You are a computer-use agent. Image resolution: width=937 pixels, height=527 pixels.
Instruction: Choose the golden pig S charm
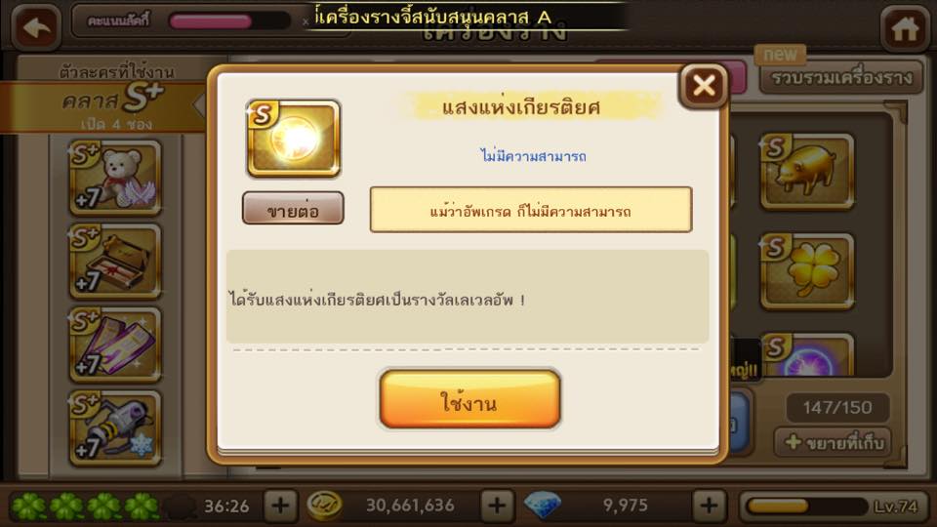pyautogui.click(x=807, y=172)
